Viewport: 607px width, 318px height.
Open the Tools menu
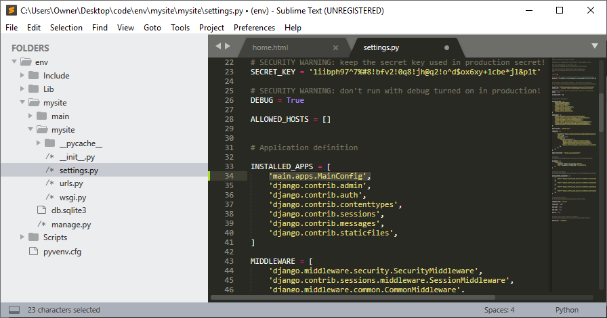(180, 28)
